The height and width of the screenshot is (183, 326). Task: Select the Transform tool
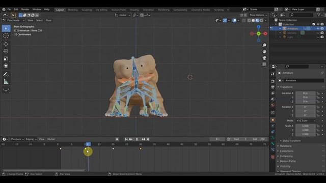(6, 66)
